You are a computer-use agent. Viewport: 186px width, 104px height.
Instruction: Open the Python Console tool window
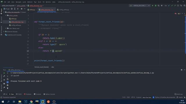point(49,94)
